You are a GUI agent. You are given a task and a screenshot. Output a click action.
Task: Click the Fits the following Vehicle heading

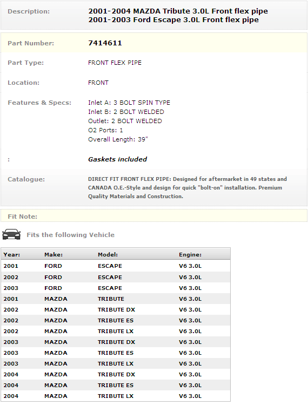coord(71,235)
